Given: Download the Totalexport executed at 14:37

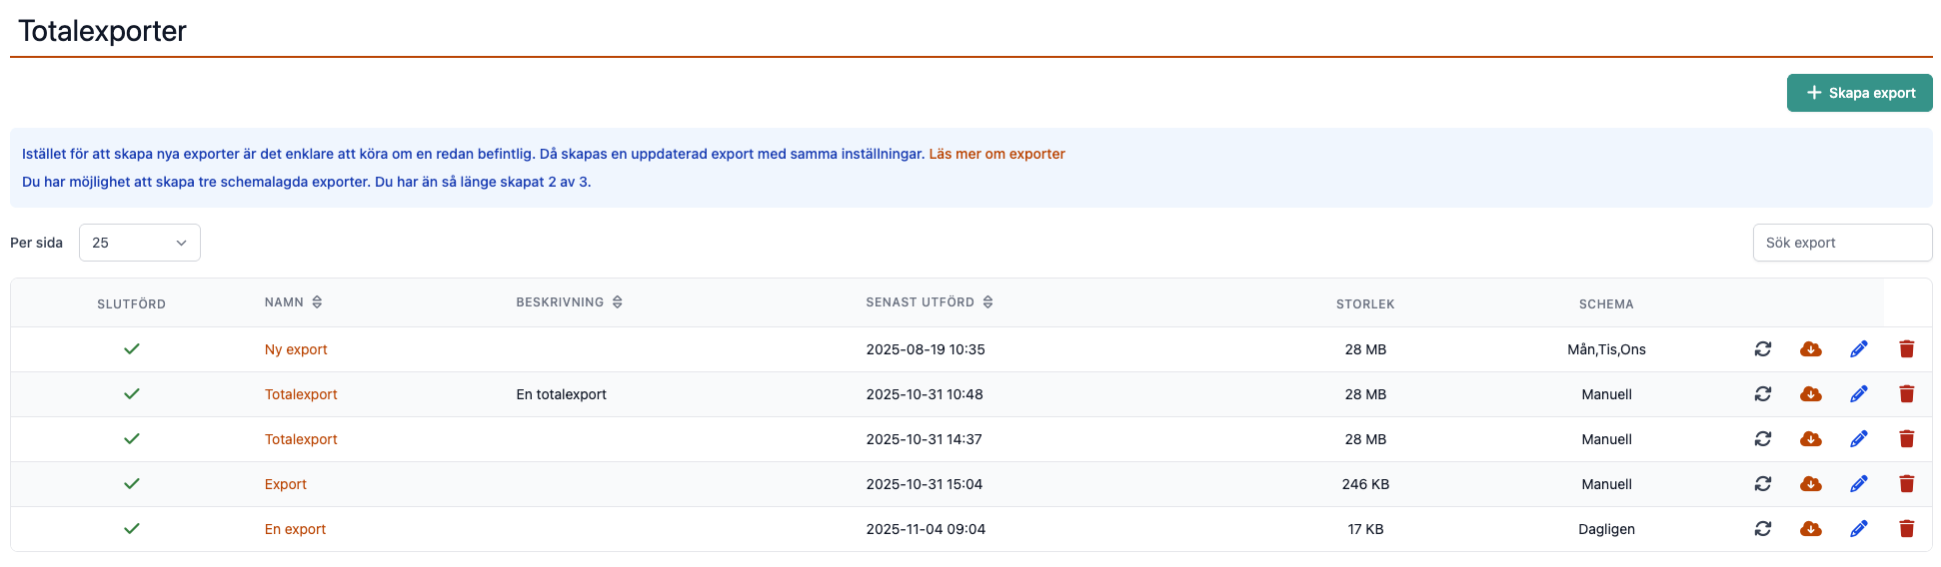Looking at the screenshot, I should pos(1811,439).
